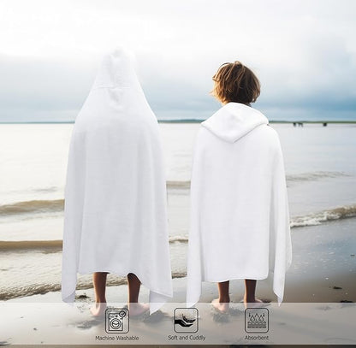Image resolution: width=356 pixels, height=348 pixels.
Task: Click the checkmark badge on washer icon
Action: click(122, 314)
